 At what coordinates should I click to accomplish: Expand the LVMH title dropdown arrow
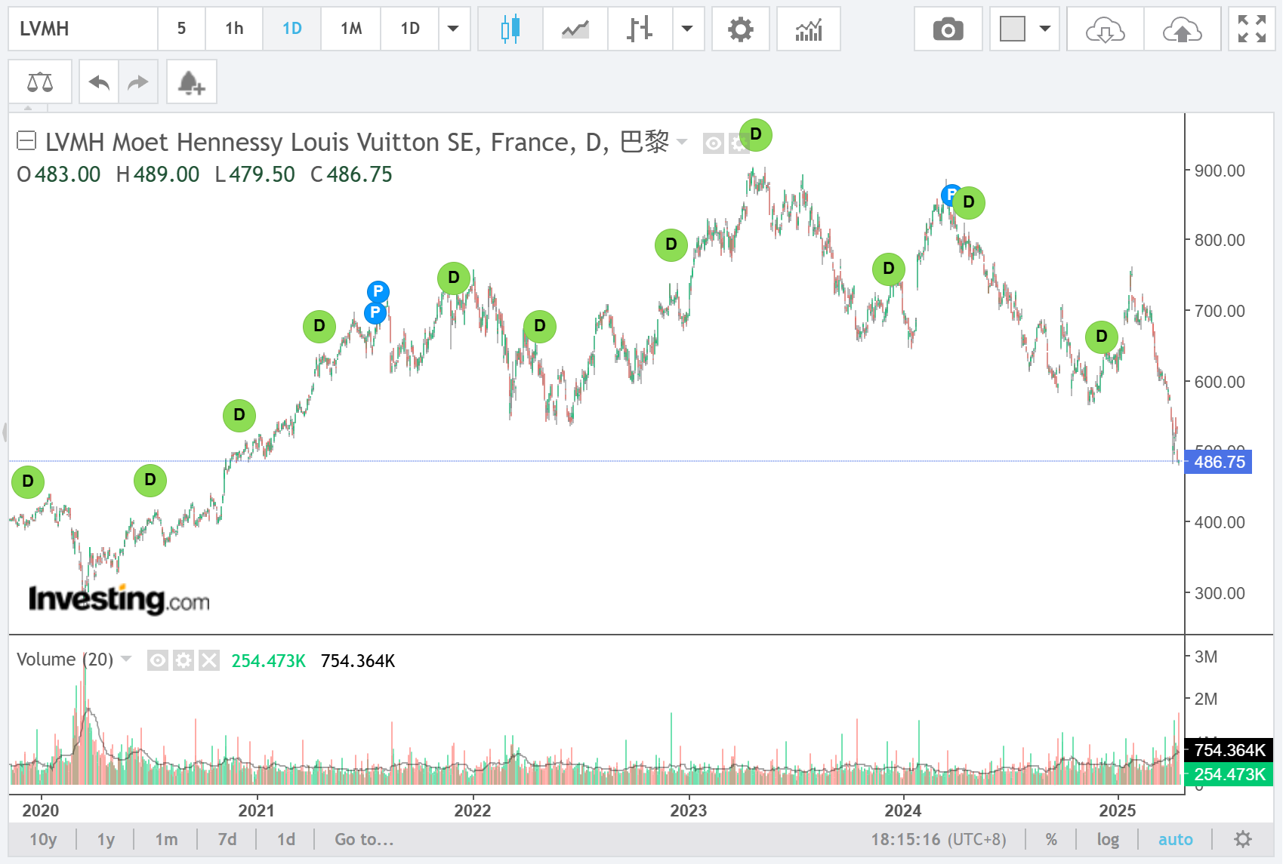683,142
